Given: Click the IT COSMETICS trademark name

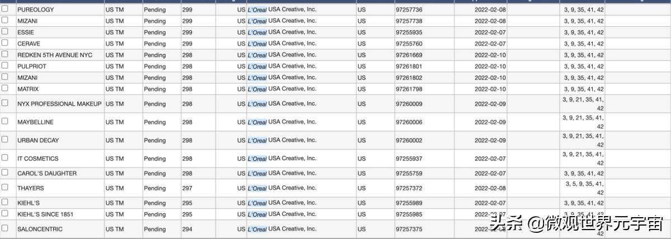Looking at the screenshot, I should coord(37,159).
